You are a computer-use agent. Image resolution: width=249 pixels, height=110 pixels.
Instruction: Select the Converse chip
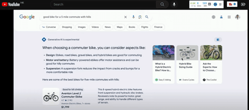49,27
